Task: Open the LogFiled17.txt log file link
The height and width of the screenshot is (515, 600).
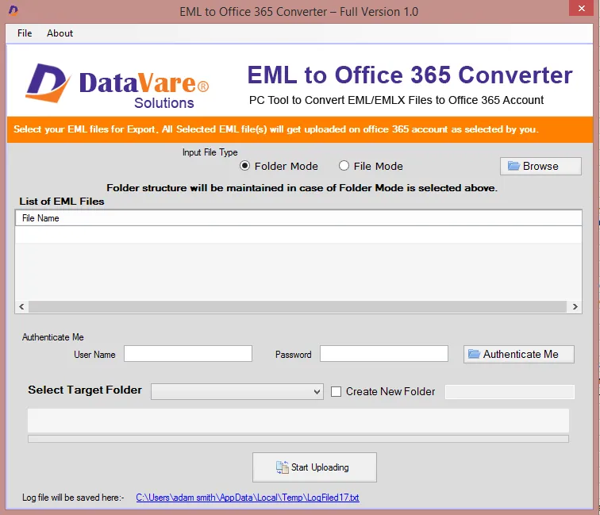Action: [x=248, y=498]
